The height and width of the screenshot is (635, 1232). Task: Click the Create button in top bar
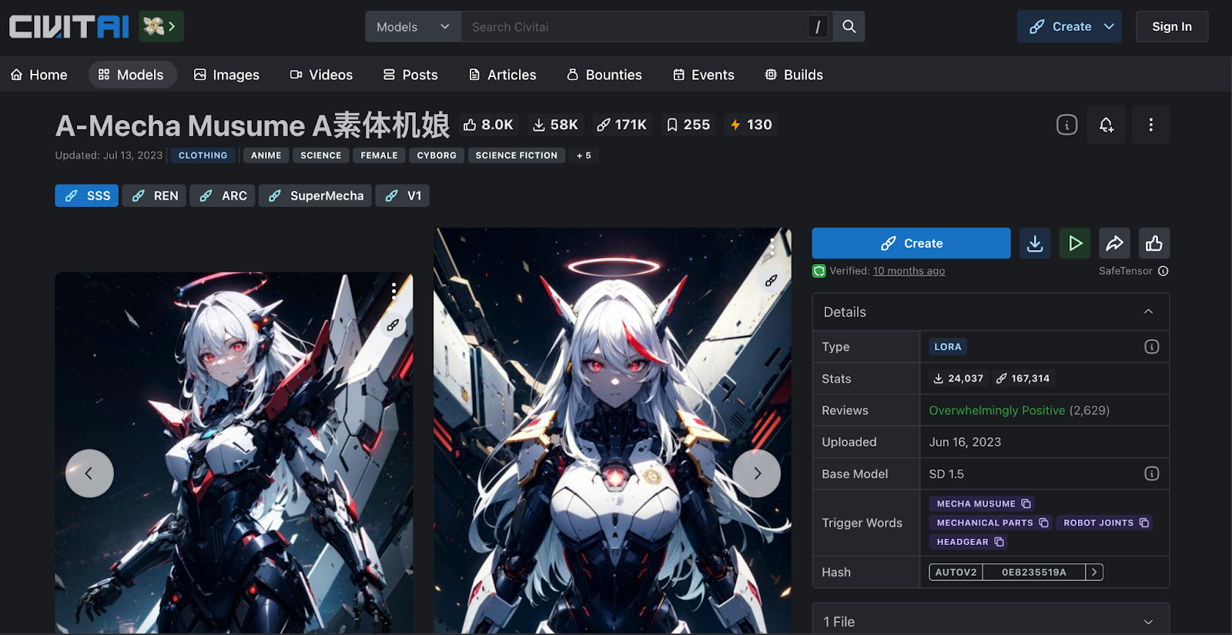1060,27
